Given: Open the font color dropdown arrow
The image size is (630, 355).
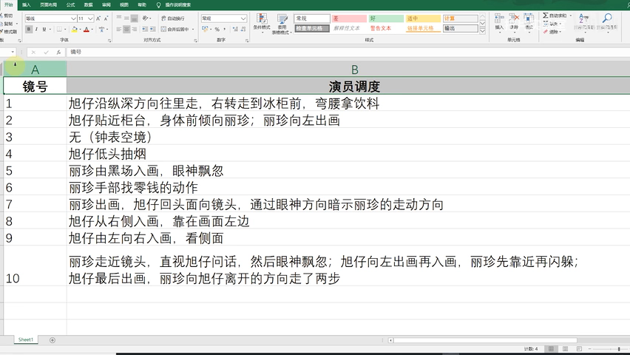Looking at the screenshot, I should [92, 30].
